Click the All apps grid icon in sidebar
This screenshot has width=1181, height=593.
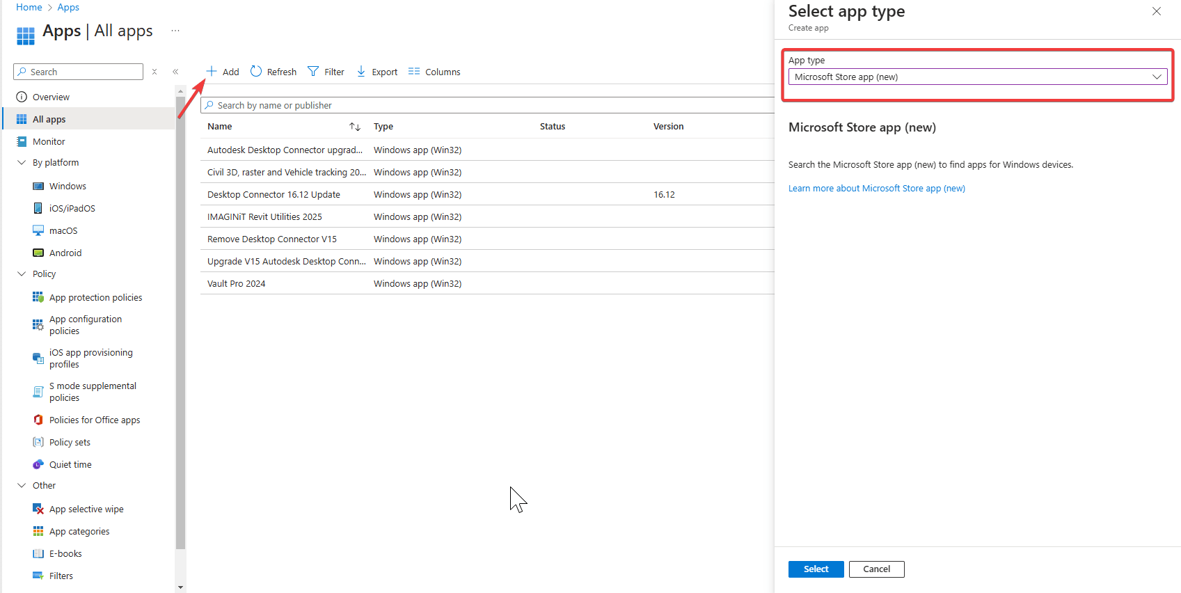[x=22, y=119]
